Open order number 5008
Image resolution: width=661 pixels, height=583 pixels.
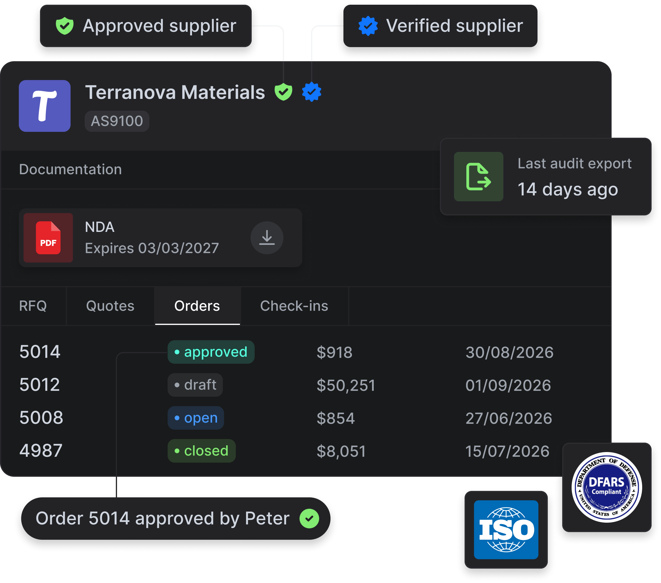pyautogui.click(x=41, y=418)
